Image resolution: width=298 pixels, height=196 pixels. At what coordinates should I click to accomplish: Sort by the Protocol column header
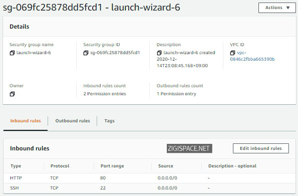point(60,166)
